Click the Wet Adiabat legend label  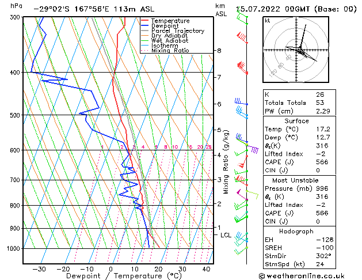(x=170, y=40)
